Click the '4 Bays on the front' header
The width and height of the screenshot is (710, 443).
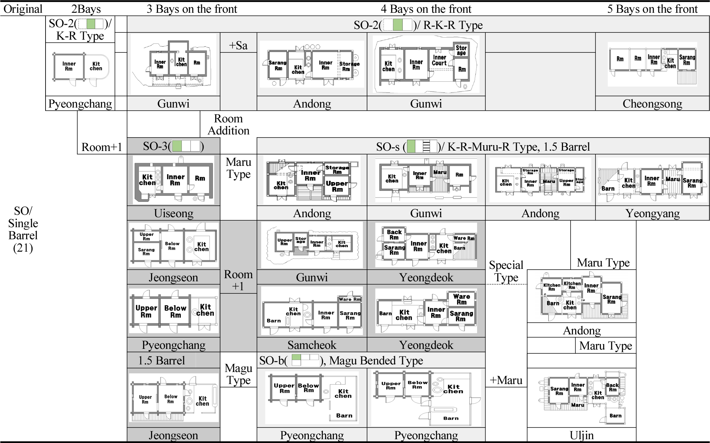[426, 9]
